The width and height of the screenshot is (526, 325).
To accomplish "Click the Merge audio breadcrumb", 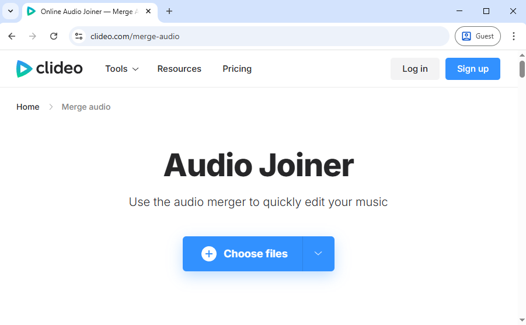I will coord(86,107).
